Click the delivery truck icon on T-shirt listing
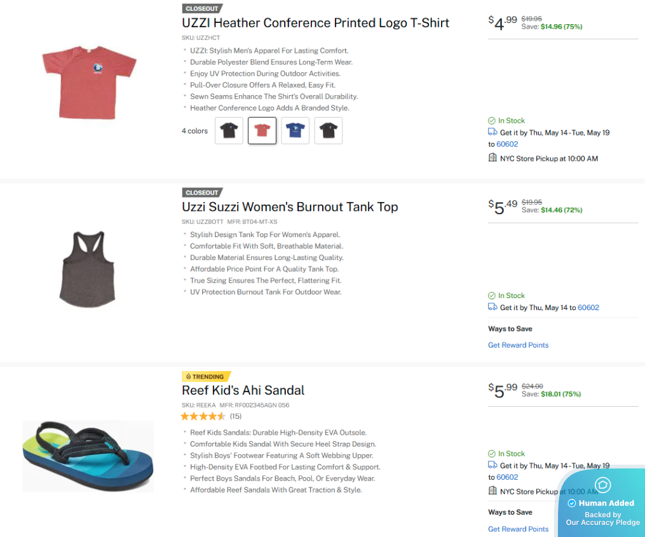Image resolution: width=645 pixels, height=537 pixels. [492, 132]
